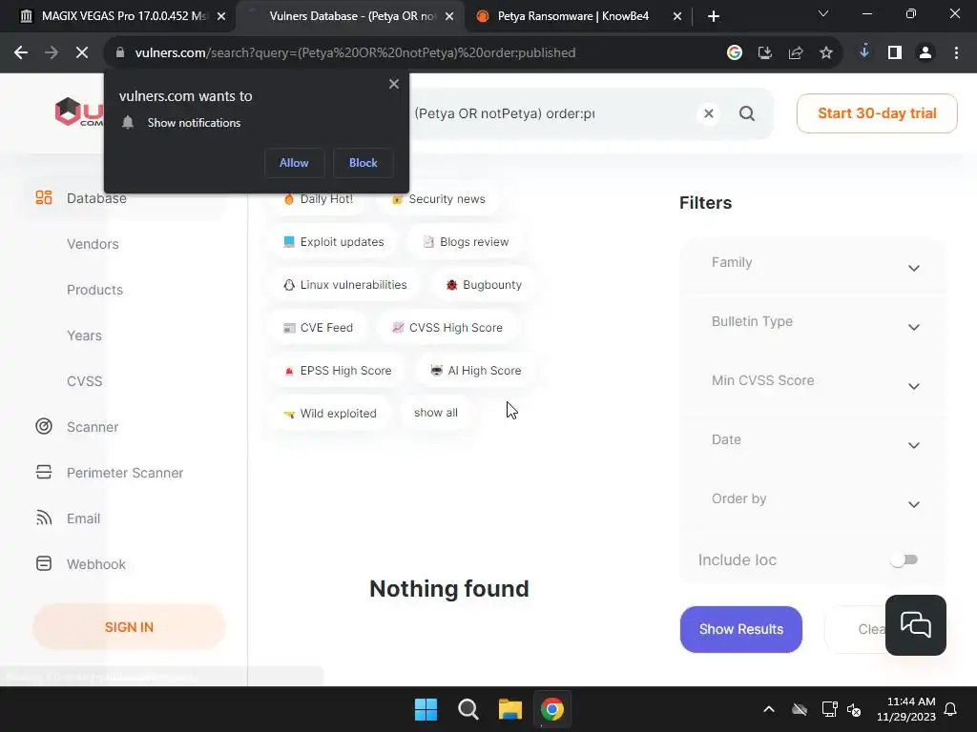Click the browser address bar URL
Image resolution: width=977 pixels, height=732 pixels.
(355, 53)
